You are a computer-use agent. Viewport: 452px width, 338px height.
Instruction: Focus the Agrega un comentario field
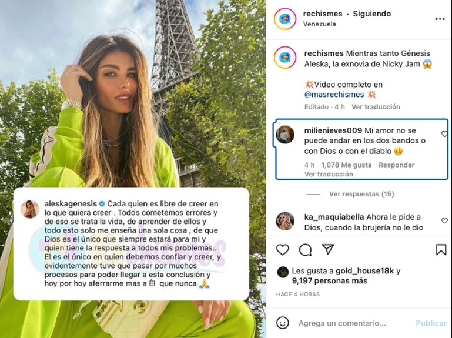click(342, 323)
